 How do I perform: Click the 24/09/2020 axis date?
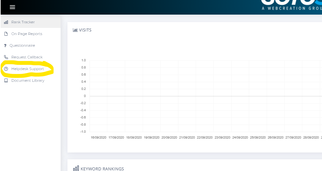click(240, 138)
